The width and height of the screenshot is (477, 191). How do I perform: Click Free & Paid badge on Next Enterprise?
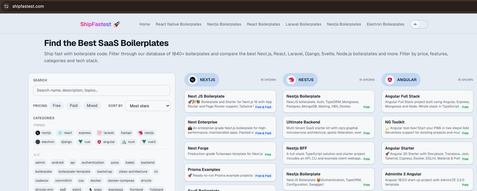coord(263,133)
